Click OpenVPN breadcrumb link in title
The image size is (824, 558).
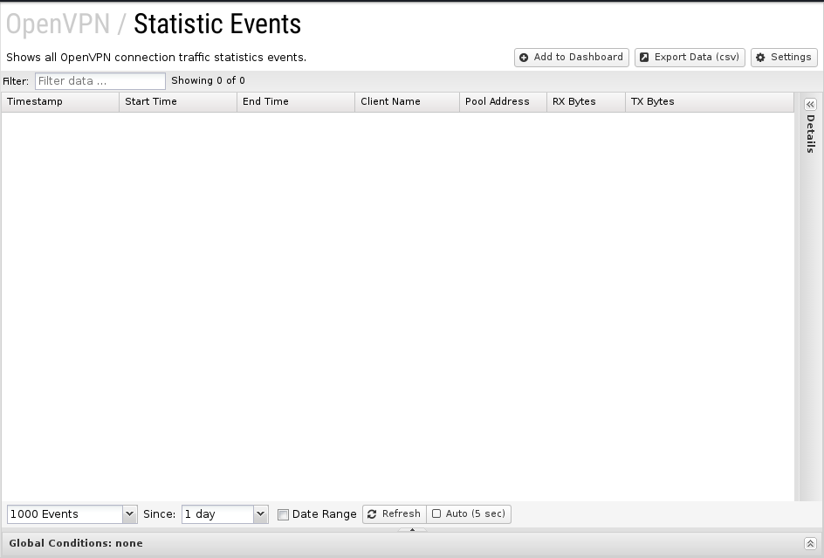click(58, 24)
